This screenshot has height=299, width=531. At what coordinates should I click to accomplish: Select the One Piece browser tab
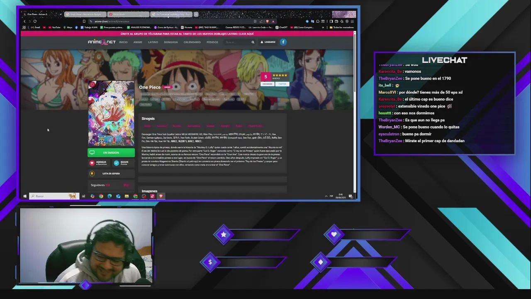tap(42, 14)
